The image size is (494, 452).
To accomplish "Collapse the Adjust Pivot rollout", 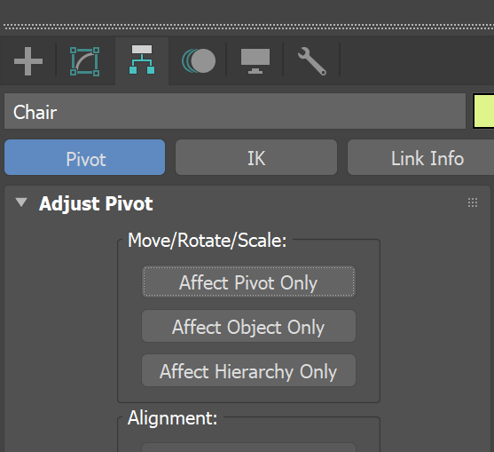I will [x=21, y=202].
